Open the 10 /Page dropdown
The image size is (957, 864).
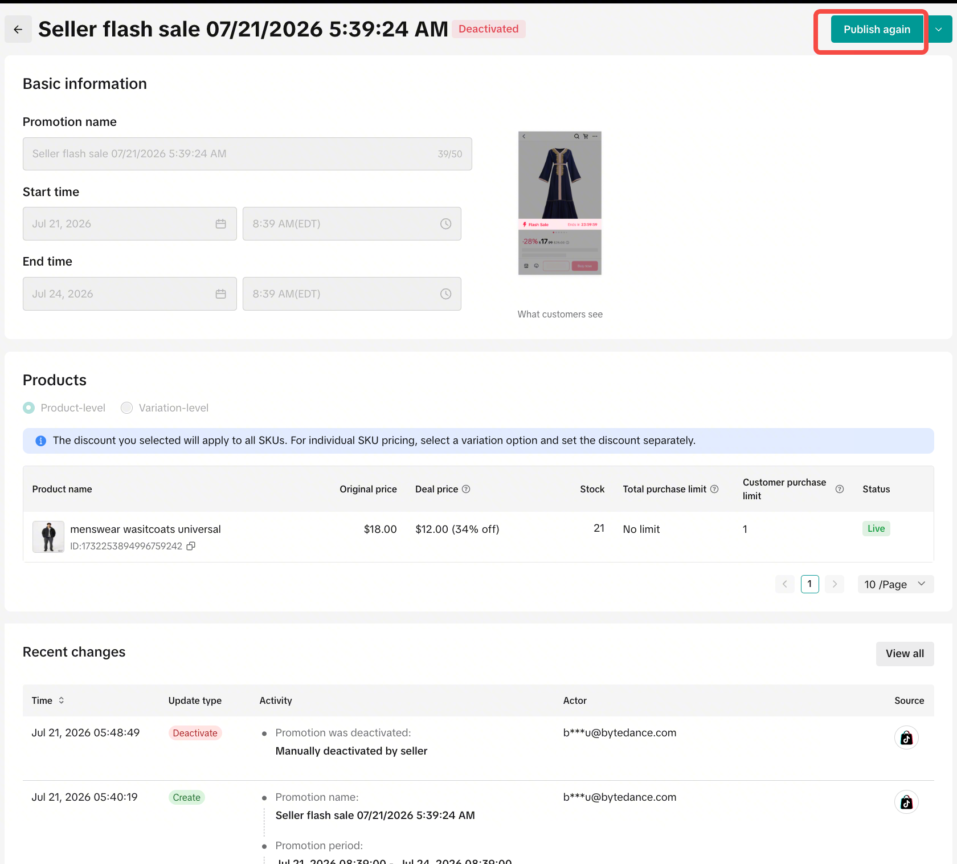895,584
